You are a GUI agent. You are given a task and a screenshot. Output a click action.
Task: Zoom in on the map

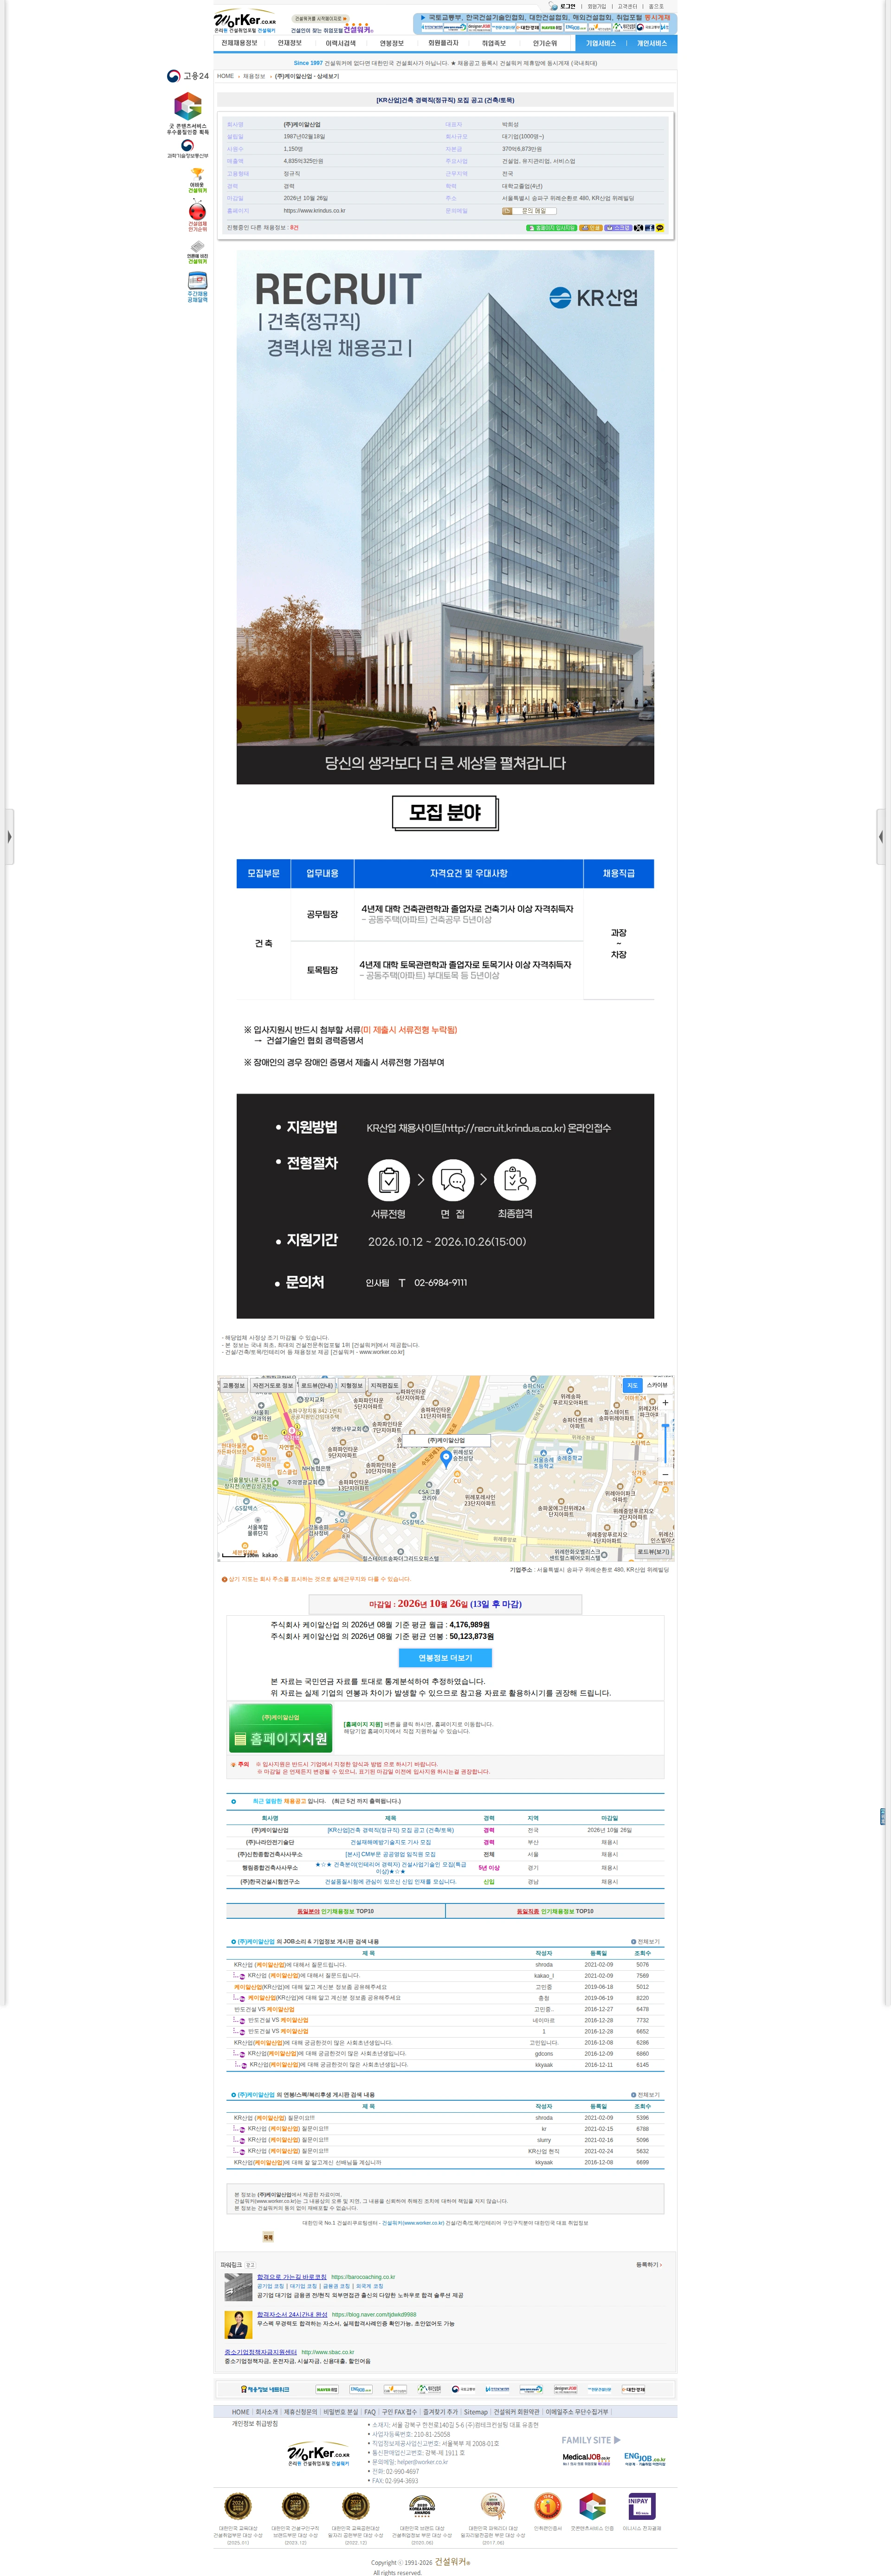click(665, 1402)
